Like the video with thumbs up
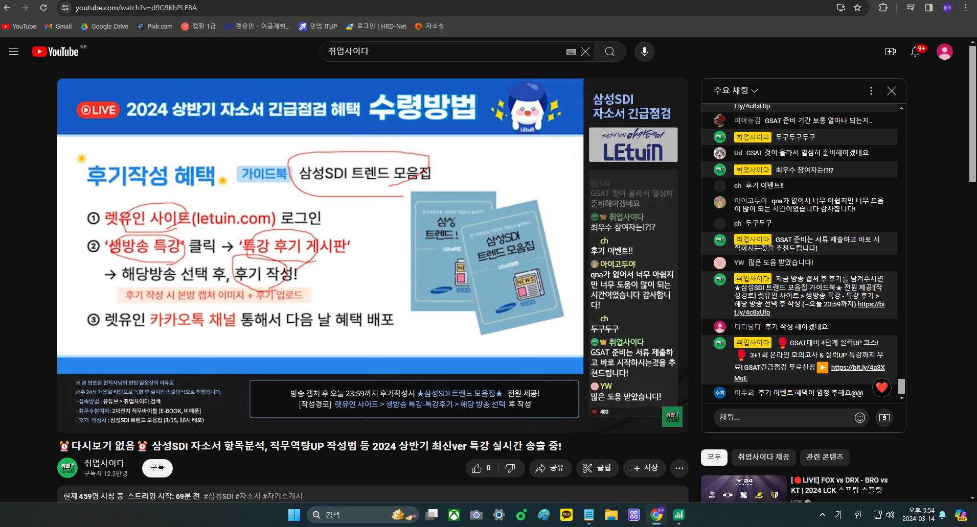 point(481,468)
